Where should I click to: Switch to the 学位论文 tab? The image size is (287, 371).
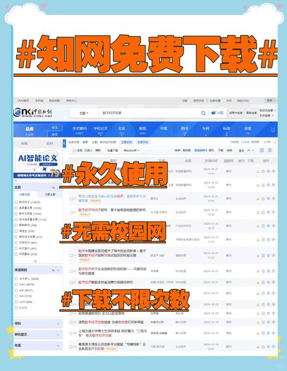click(x=100, y=130)
